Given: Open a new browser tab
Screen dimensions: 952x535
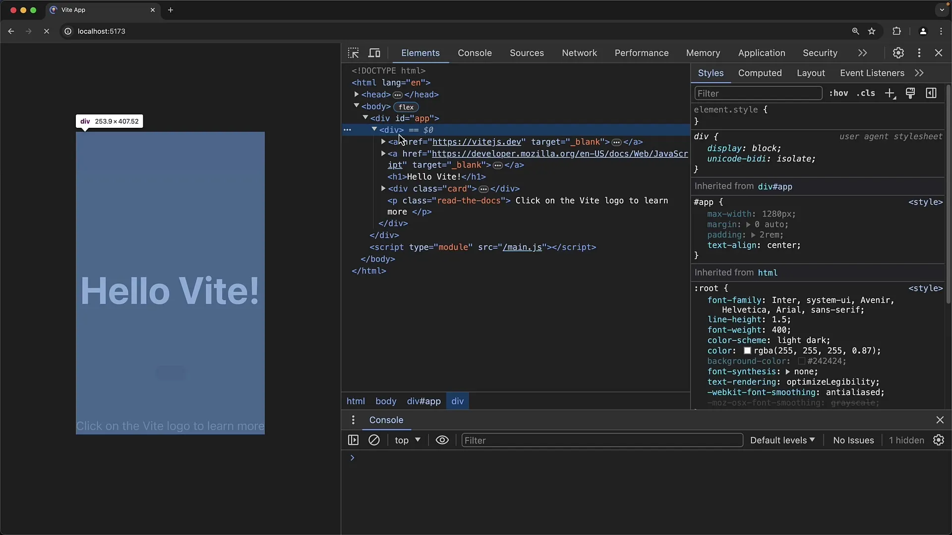Looking at the screenshot, I should pos(171,10).
